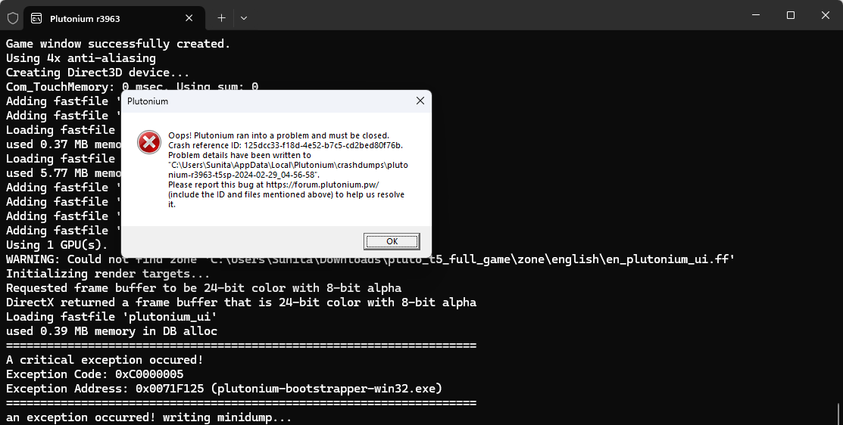Click OK in the Plutonium error dialog
This screenshot has width=843, height=425.
[392, 241]
